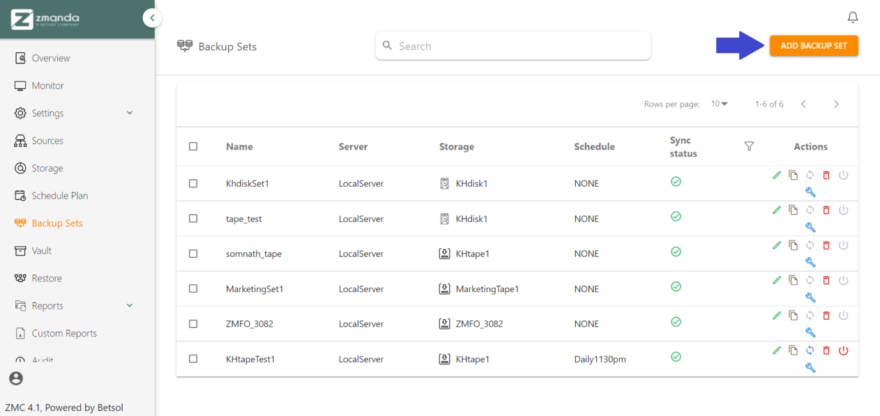Image resolution: width=880 pixels, height=416 pixels.
Task: Duplicate the tape_test backup set
Action: click(x=793, y=210)
